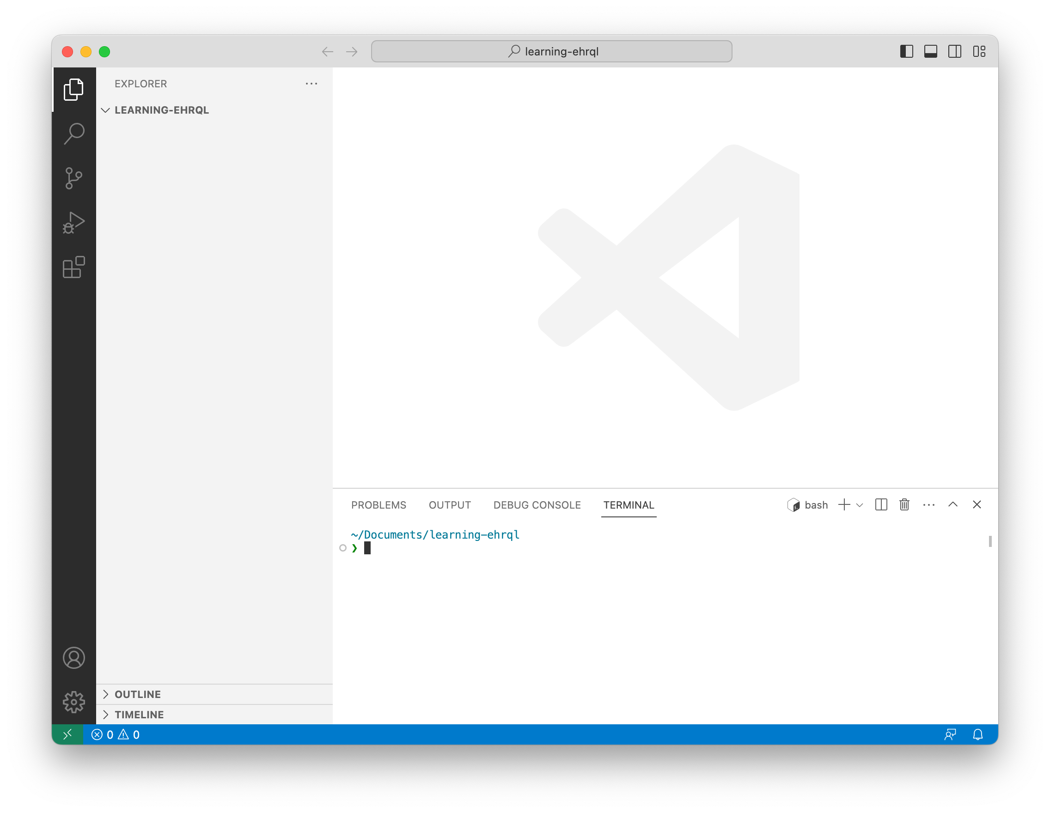This screenshot has width=1050, height=813.
Task: Open Run and Debug view
Action: tap(73, 223)
